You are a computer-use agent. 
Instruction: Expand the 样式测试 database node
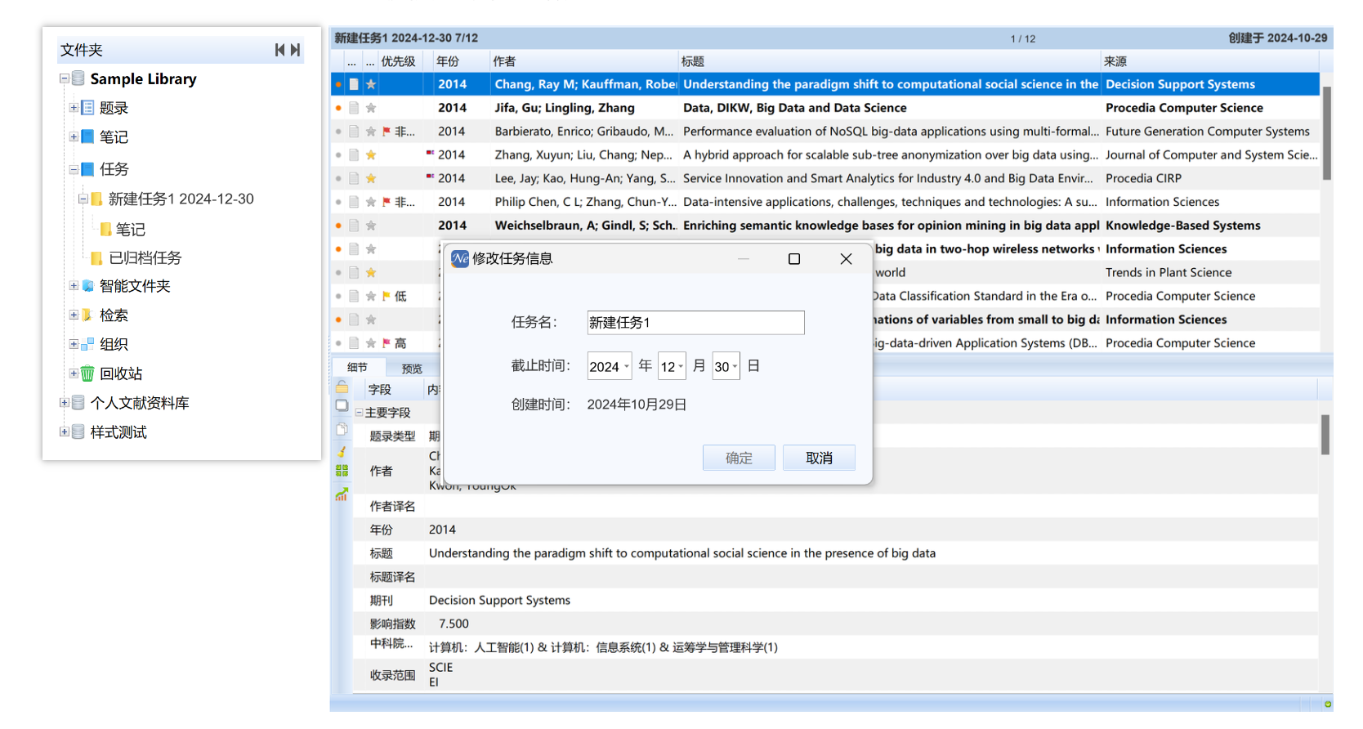(x=64, y=432)
